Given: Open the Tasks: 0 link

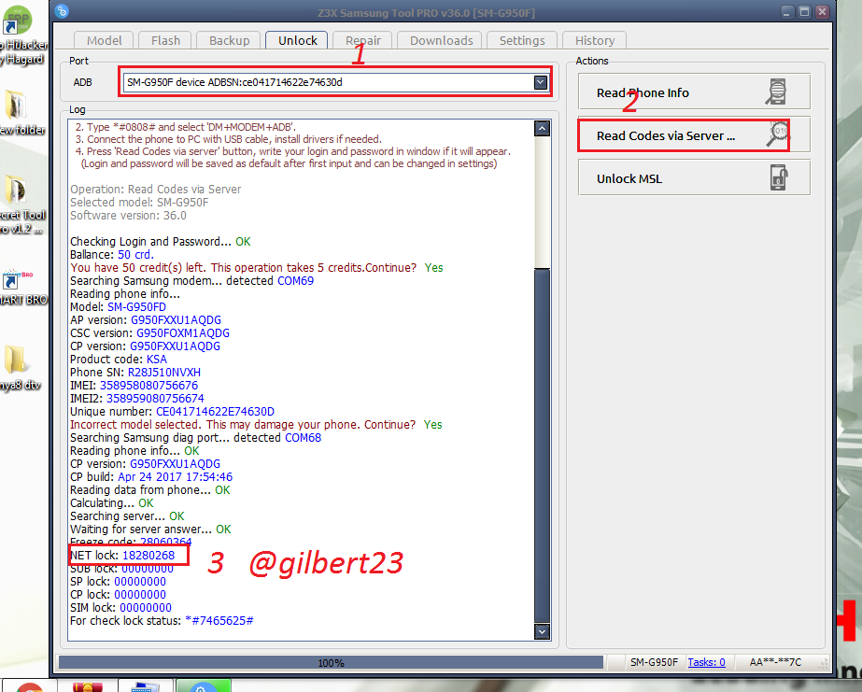Looking at the screenshot, I should click(x=706, y=662).
